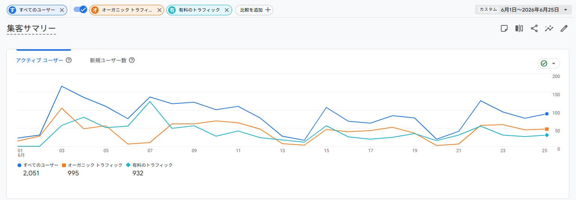Viewport: 576px width, 200px height.
Task: Click 比較を追加 button
Action: pyautogui.click(x=254, y=10)
